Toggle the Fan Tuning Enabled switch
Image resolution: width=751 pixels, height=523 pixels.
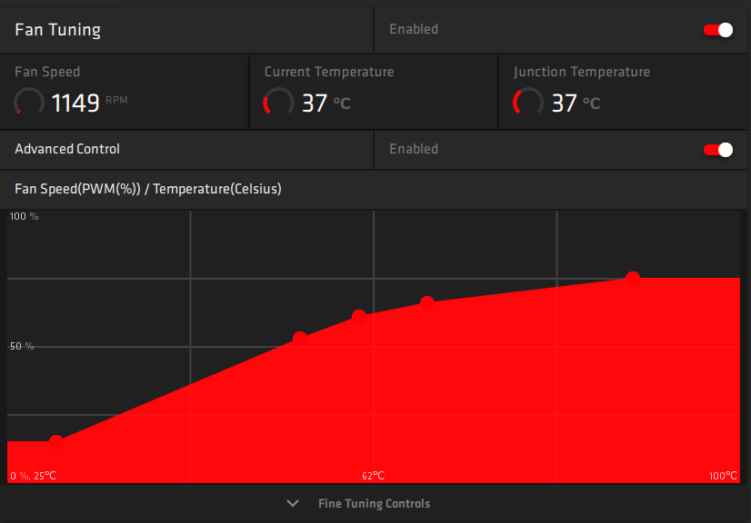[718, 30]
